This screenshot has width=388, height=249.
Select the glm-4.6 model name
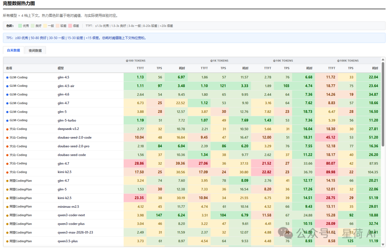click(x=63, y=94)
